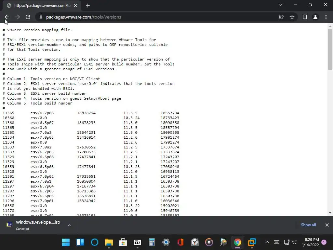Open the notification badge in tray

(x=324, y=242)
